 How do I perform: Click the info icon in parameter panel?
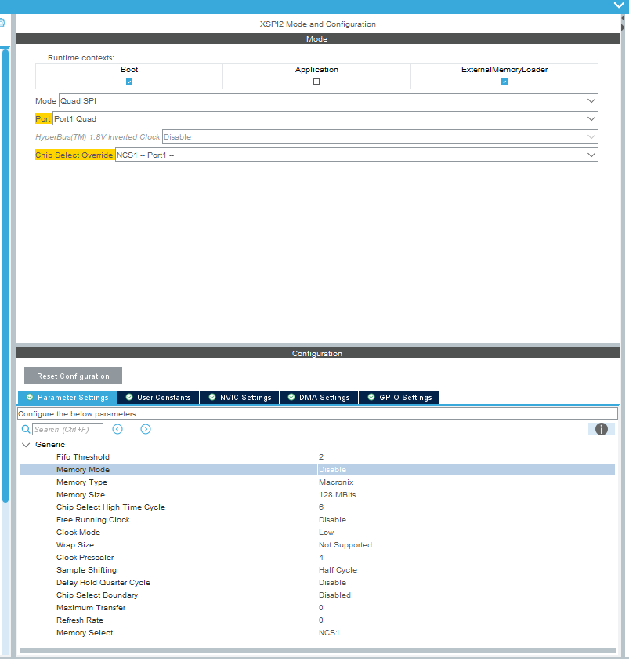pyautogui.click(x=601, y=429)
